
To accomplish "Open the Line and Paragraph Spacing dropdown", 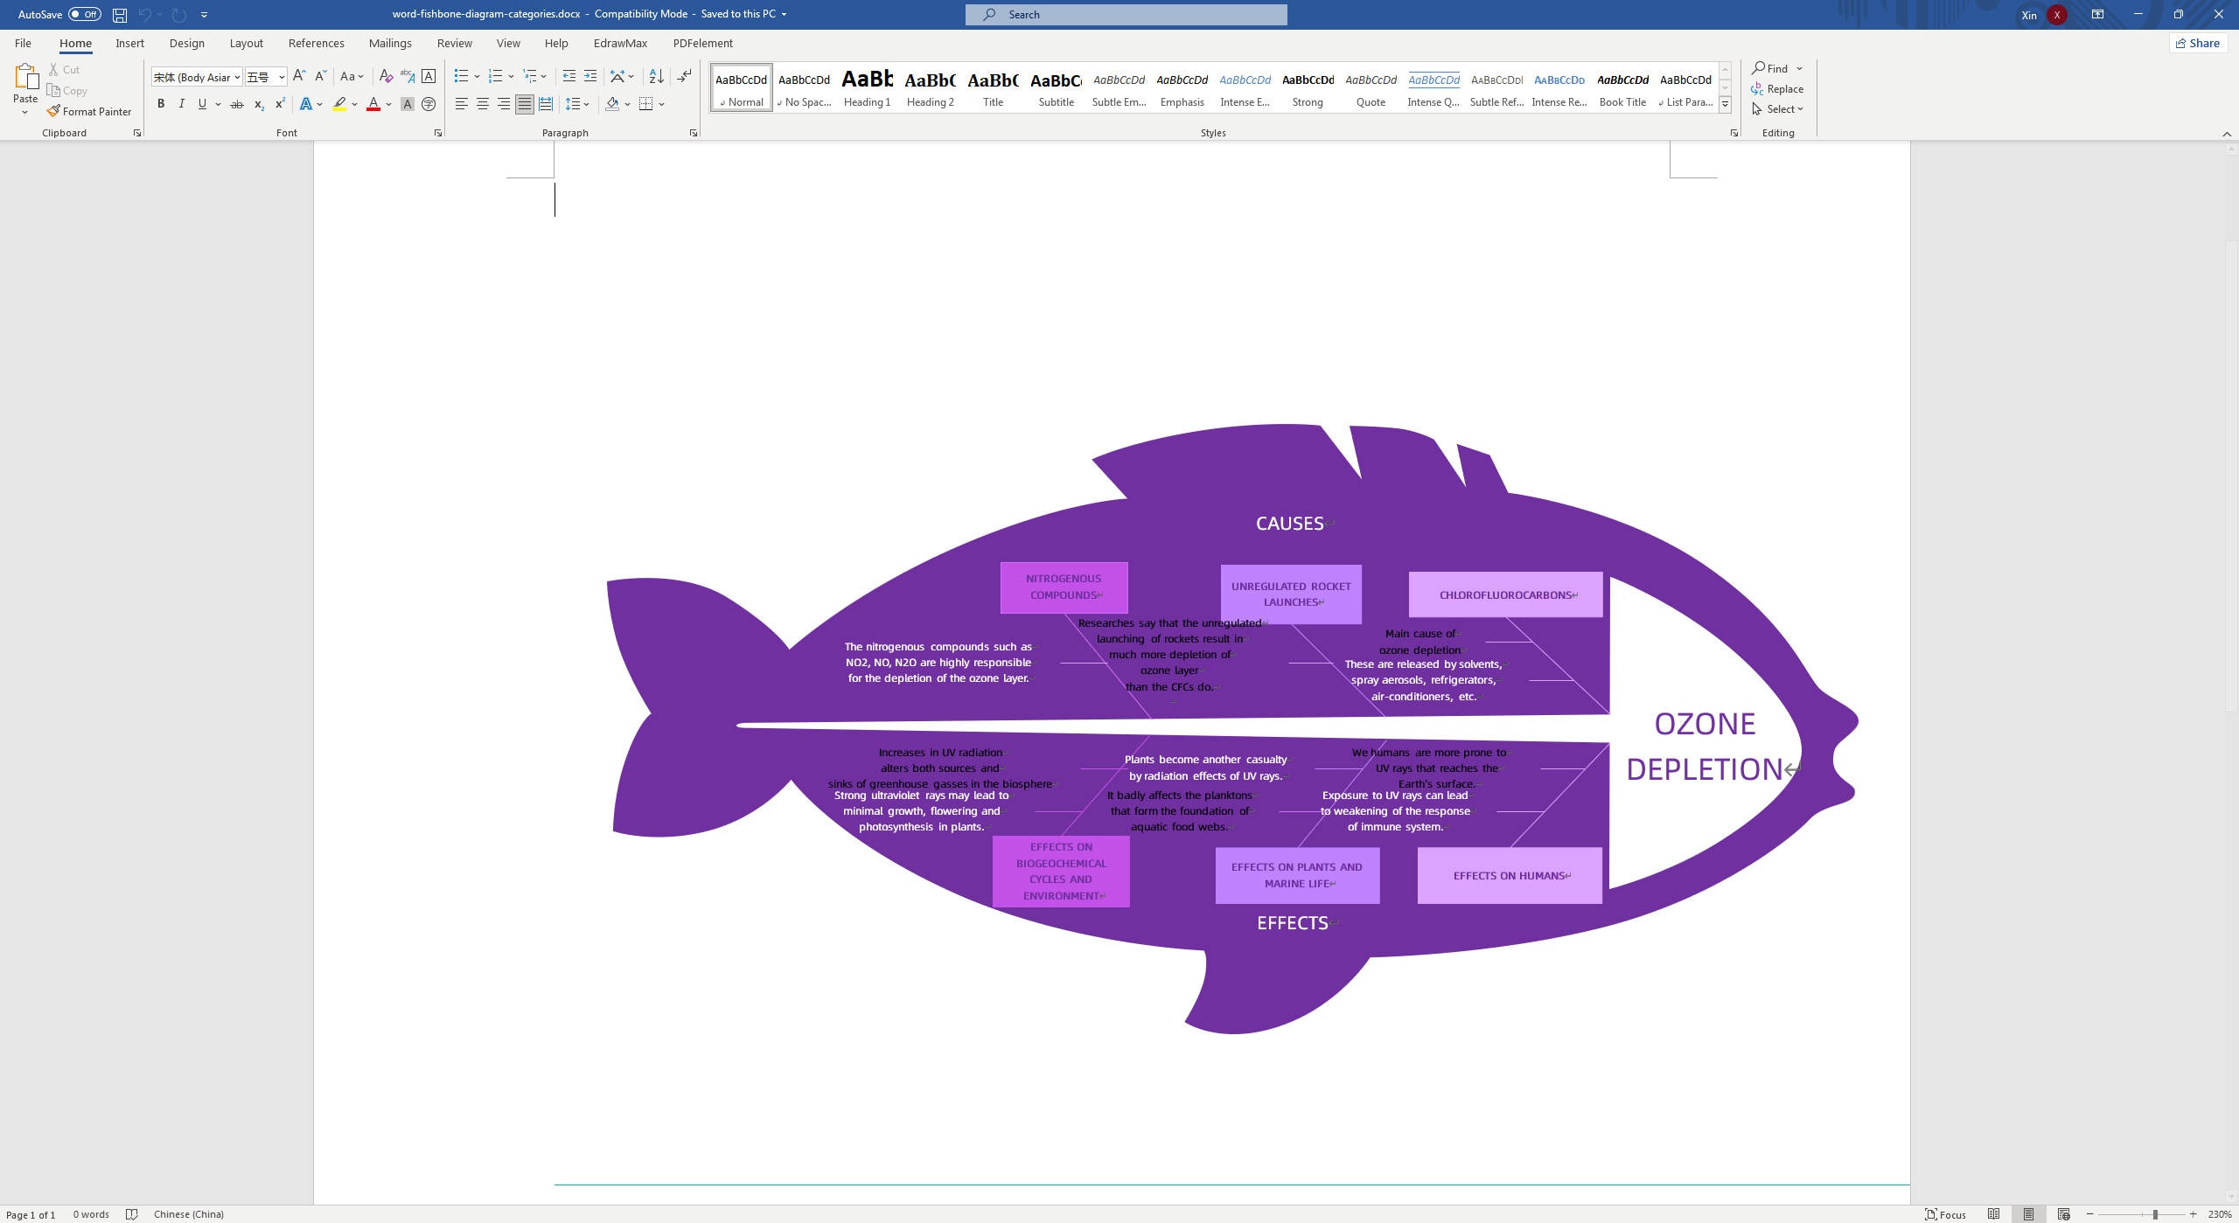I will coord(578,104).
